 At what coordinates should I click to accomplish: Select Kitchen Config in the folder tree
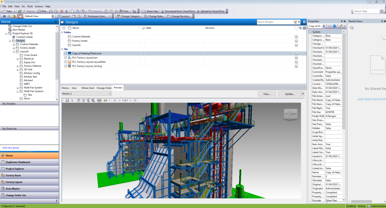pos(32,73)
